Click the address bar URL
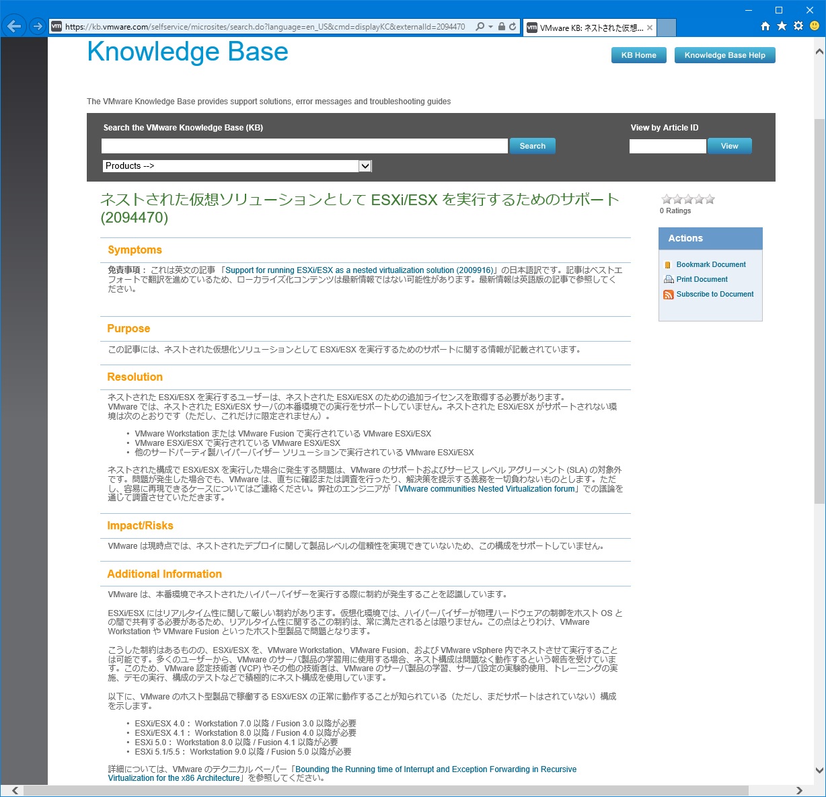Screen dimensions: 826x797 (265, 27)
